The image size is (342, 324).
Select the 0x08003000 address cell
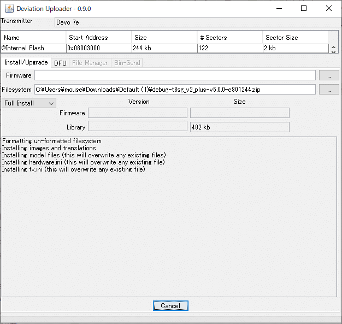pyautogui.click(x=99, y=48)
